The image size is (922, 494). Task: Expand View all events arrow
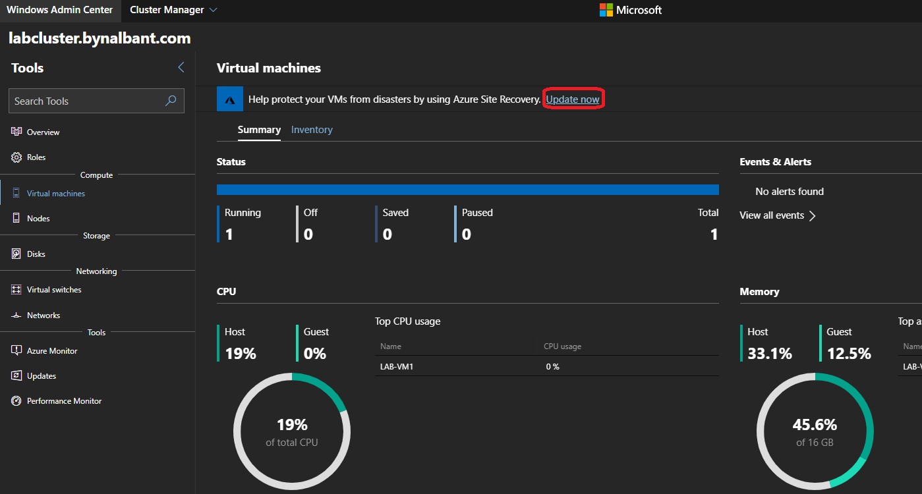(812, 216)
